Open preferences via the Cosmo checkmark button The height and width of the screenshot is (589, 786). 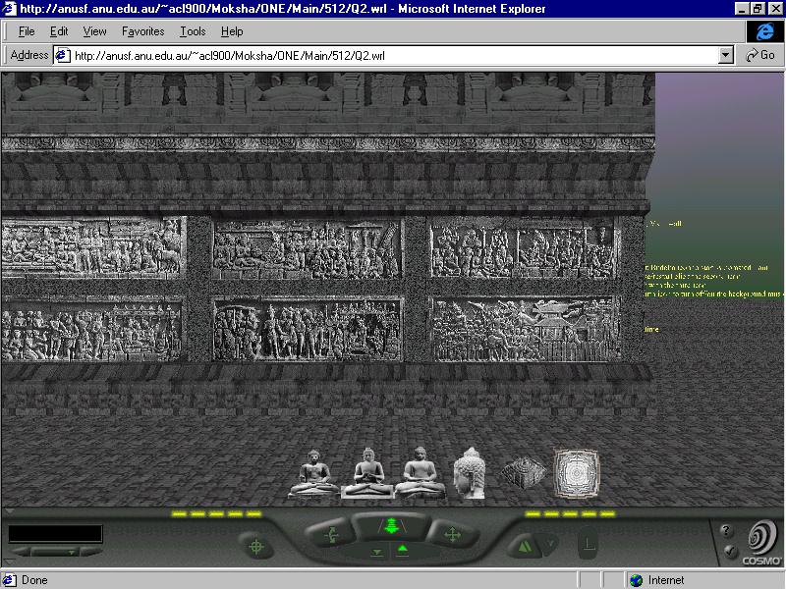(x=728, y=552)
